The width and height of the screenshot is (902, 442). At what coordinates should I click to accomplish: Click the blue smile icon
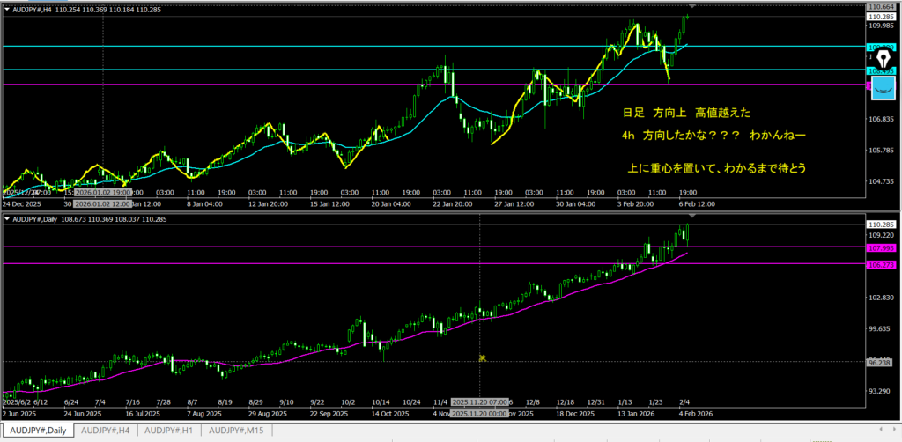[x=884, y=86]
